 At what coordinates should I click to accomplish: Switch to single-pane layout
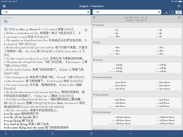click(x=172, y=12)
